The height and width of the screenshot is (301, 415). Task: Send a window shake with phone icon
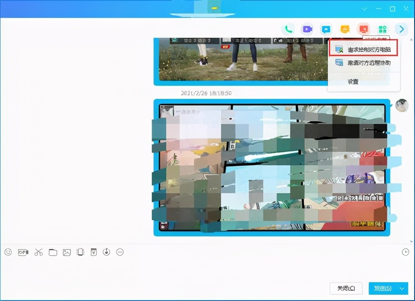point(80,252)
